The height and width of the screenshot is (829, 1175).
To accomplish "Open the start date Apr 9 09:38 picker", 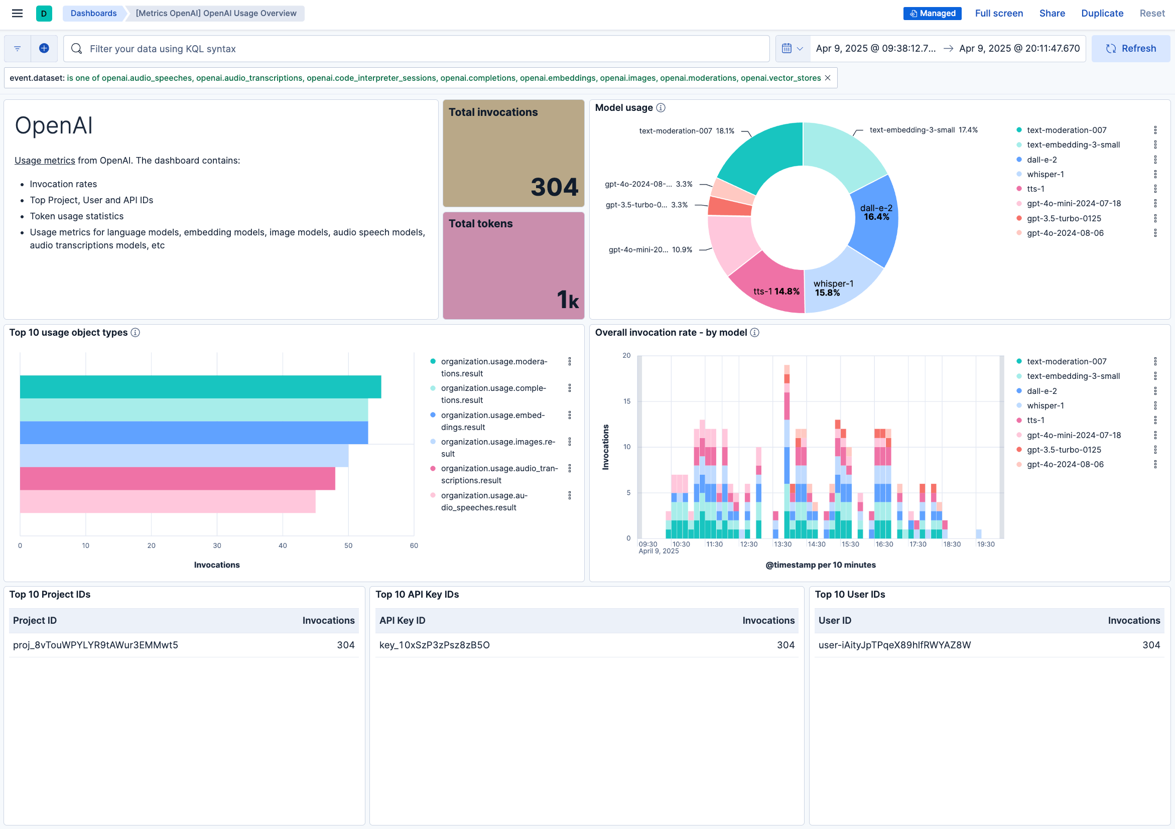I will point(875,49).
